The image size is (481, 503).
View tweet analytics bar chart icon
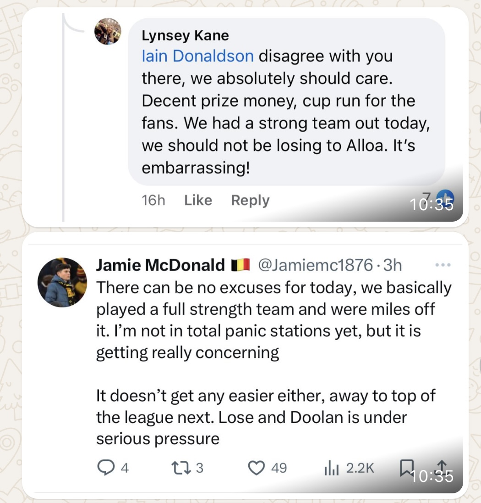click(332, 468)
